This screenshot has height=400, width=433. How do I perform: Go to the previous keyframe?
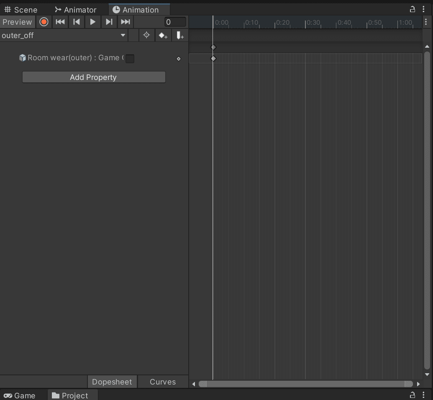pyautogui.click(x=76, y=22)
